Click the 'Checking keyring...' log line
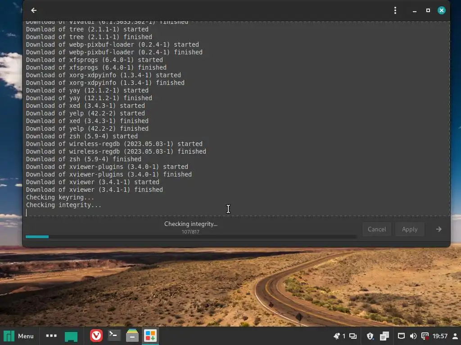Screen dimensions: 461x345 click(60, 198)
